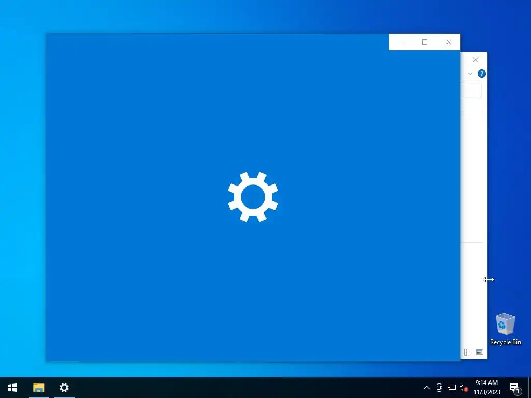Select the Settings gear on the taskbar
Viewport: 531px width, 398px height.
64,388
